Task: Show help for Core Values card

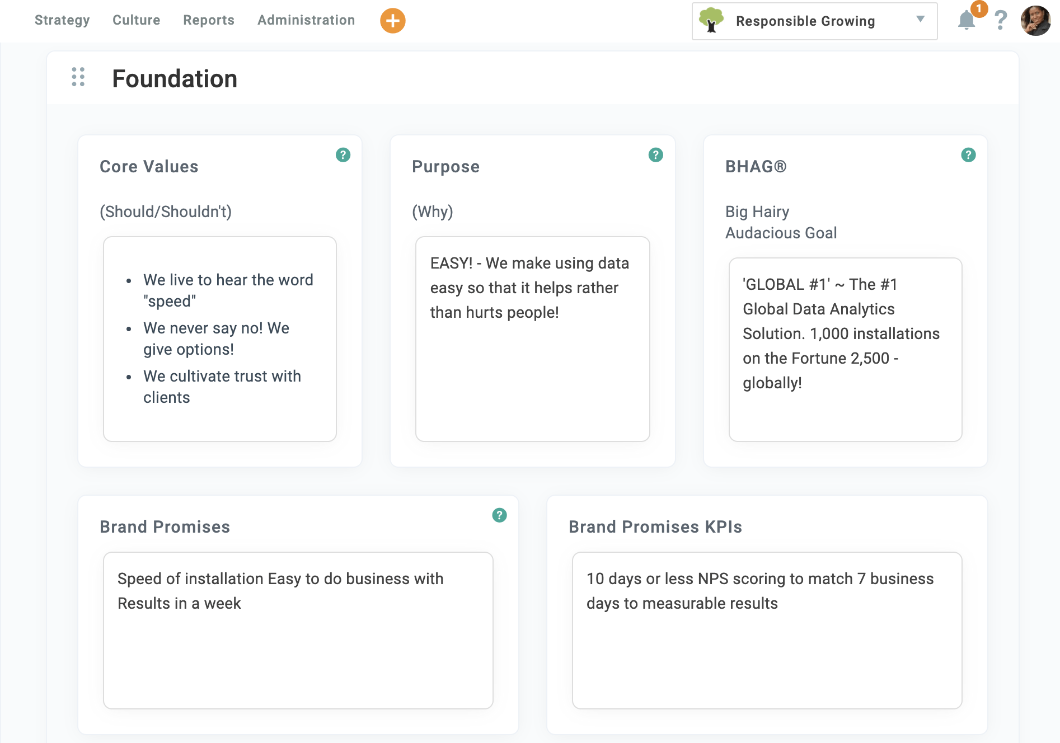Action: pos(343,155)
